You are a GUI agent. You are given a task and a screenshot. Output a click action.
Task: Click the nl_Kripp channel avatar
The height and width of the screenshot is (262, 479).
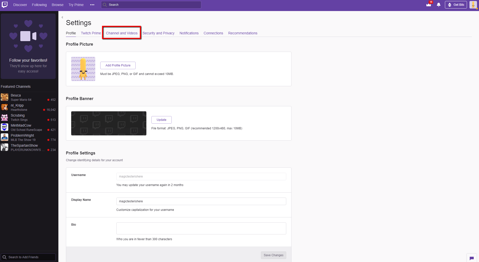[5, 107]
